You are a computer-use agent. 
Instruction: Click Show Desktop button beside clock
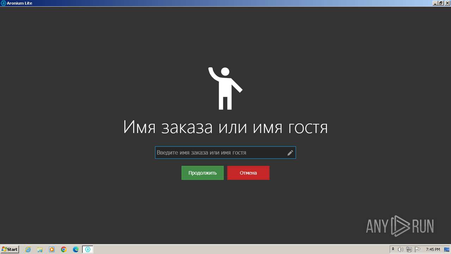447,249
